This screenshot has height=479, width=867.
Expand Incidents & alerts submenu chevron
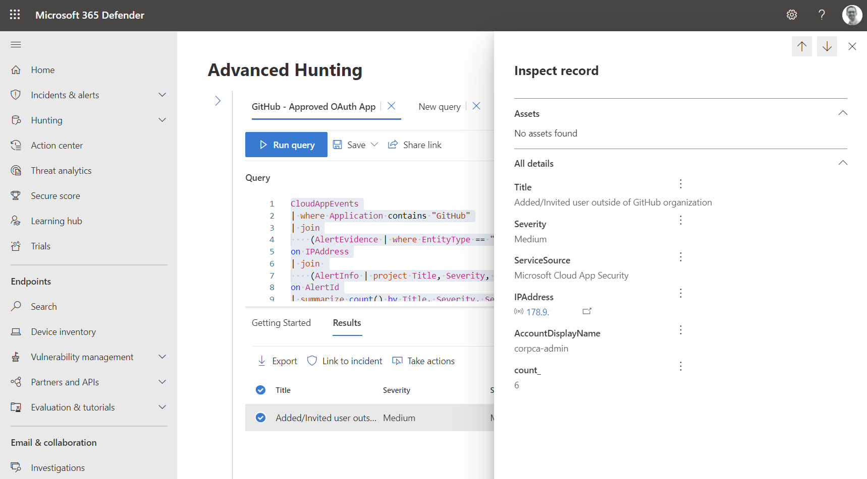pyautogui.click(x=162, y=95)
